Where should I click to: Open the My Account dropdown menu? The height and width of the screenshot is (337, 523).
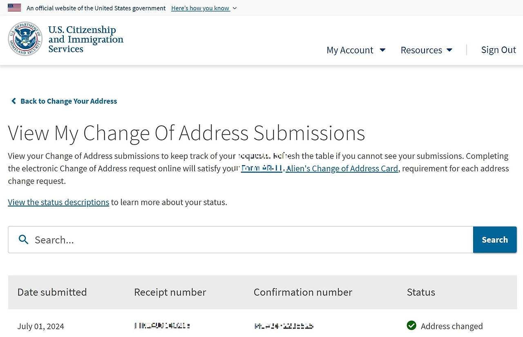point(350,50)
